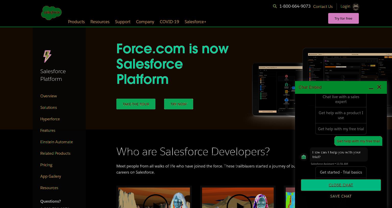
Task: Click the Salesforce Assistant bot avatar
Action: pos(304,157)
